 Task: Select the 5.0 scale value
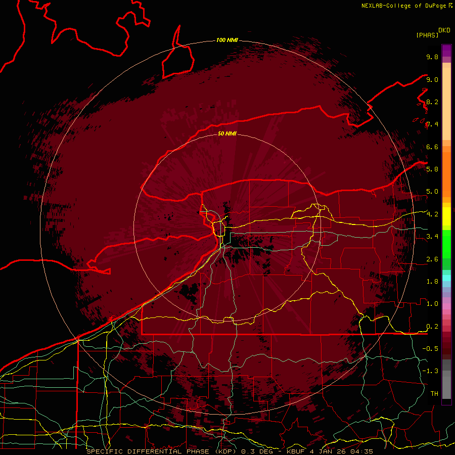coord(432,192)
